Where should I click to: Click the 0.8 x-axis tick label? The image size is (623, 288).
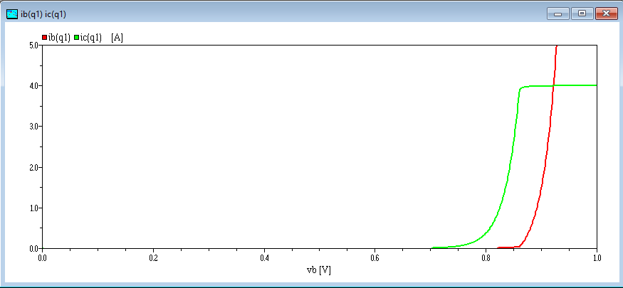(x=486, y=257)
